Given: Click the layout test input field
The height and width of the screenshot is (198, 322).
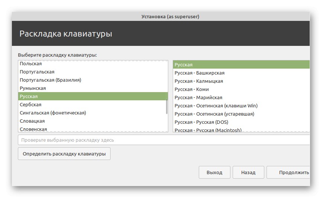Looking at the screenshot, I should coord(164,140).
